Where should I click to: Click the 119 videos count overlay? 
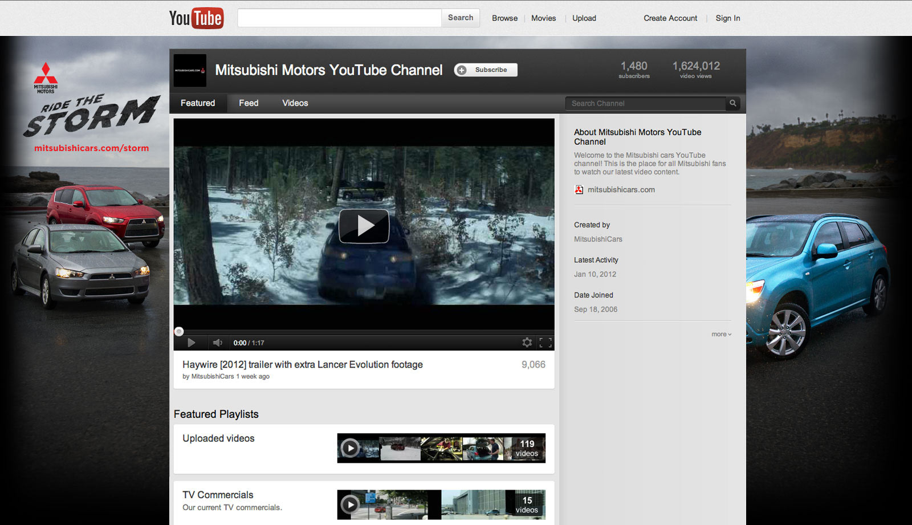tap(527, 448)
